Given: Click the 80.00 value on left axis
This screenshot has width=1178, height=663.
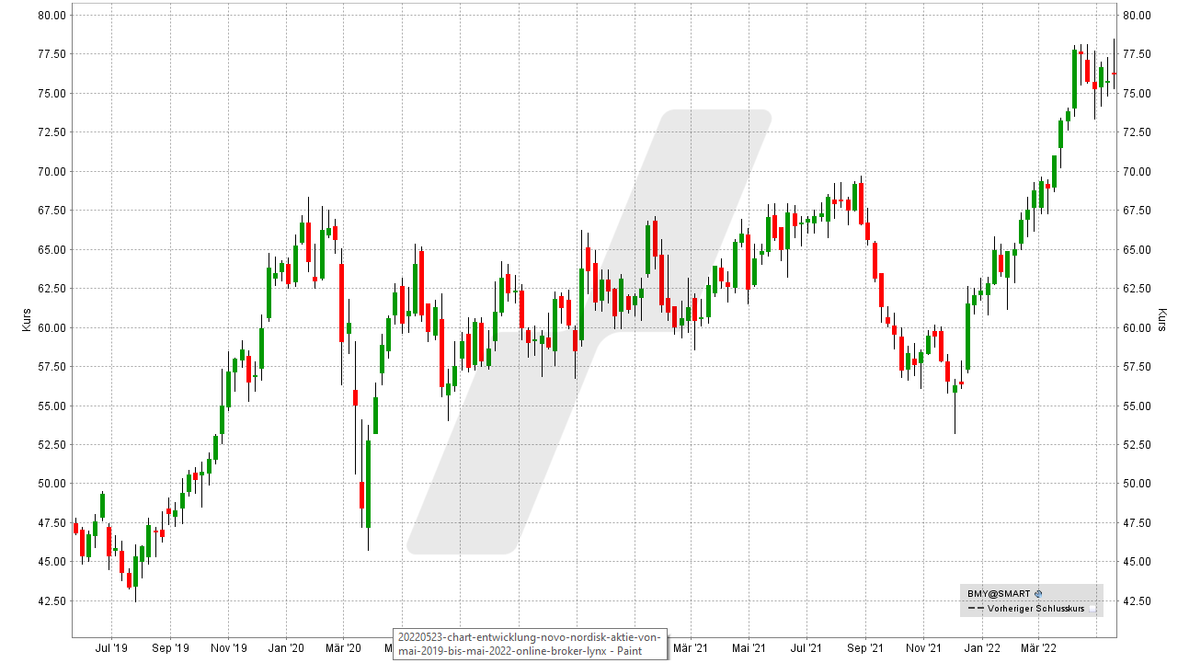Looking at the screenshot, I should (51, 16).
